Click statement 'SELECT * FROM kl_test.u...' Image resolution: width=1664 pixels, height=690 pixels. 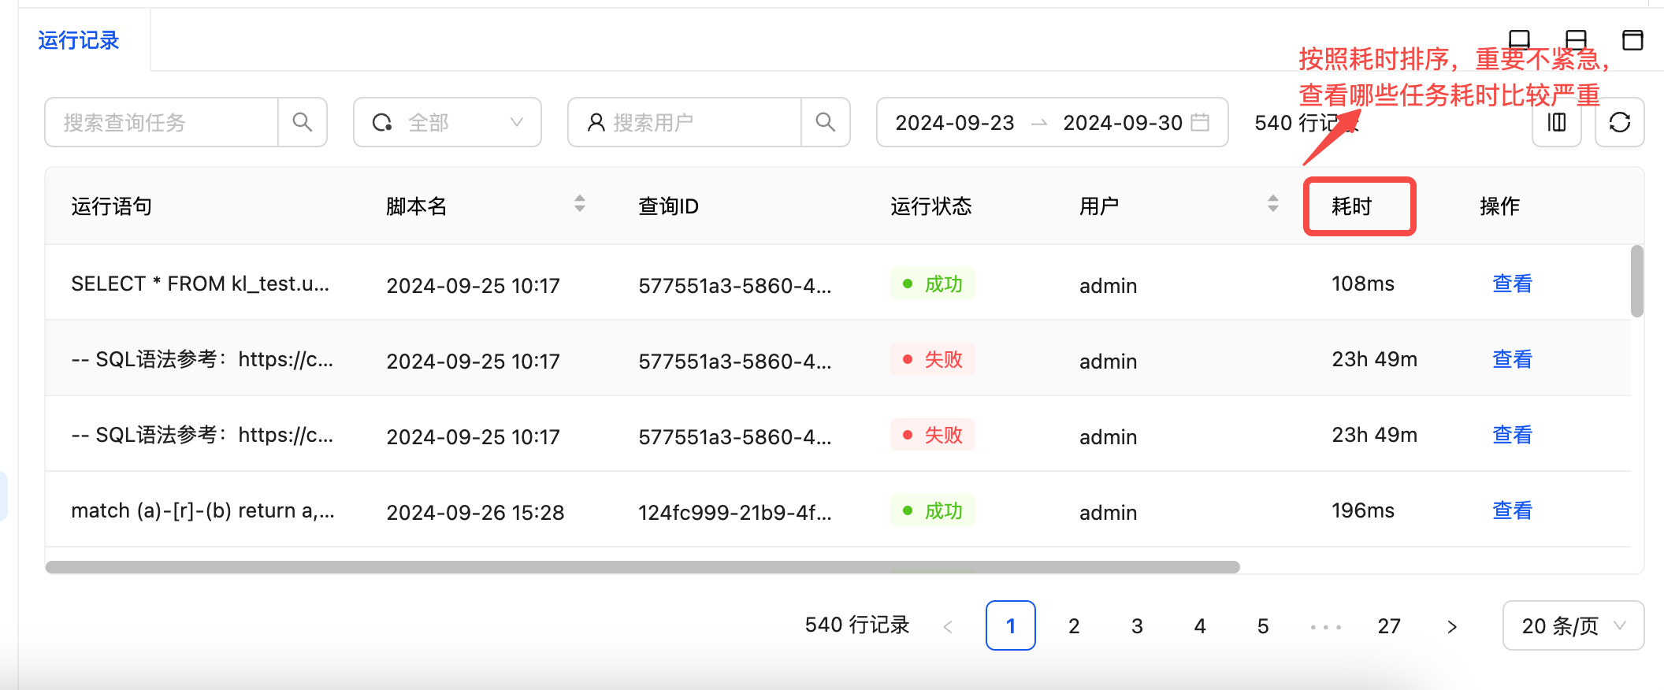click(x=200, y=284)
